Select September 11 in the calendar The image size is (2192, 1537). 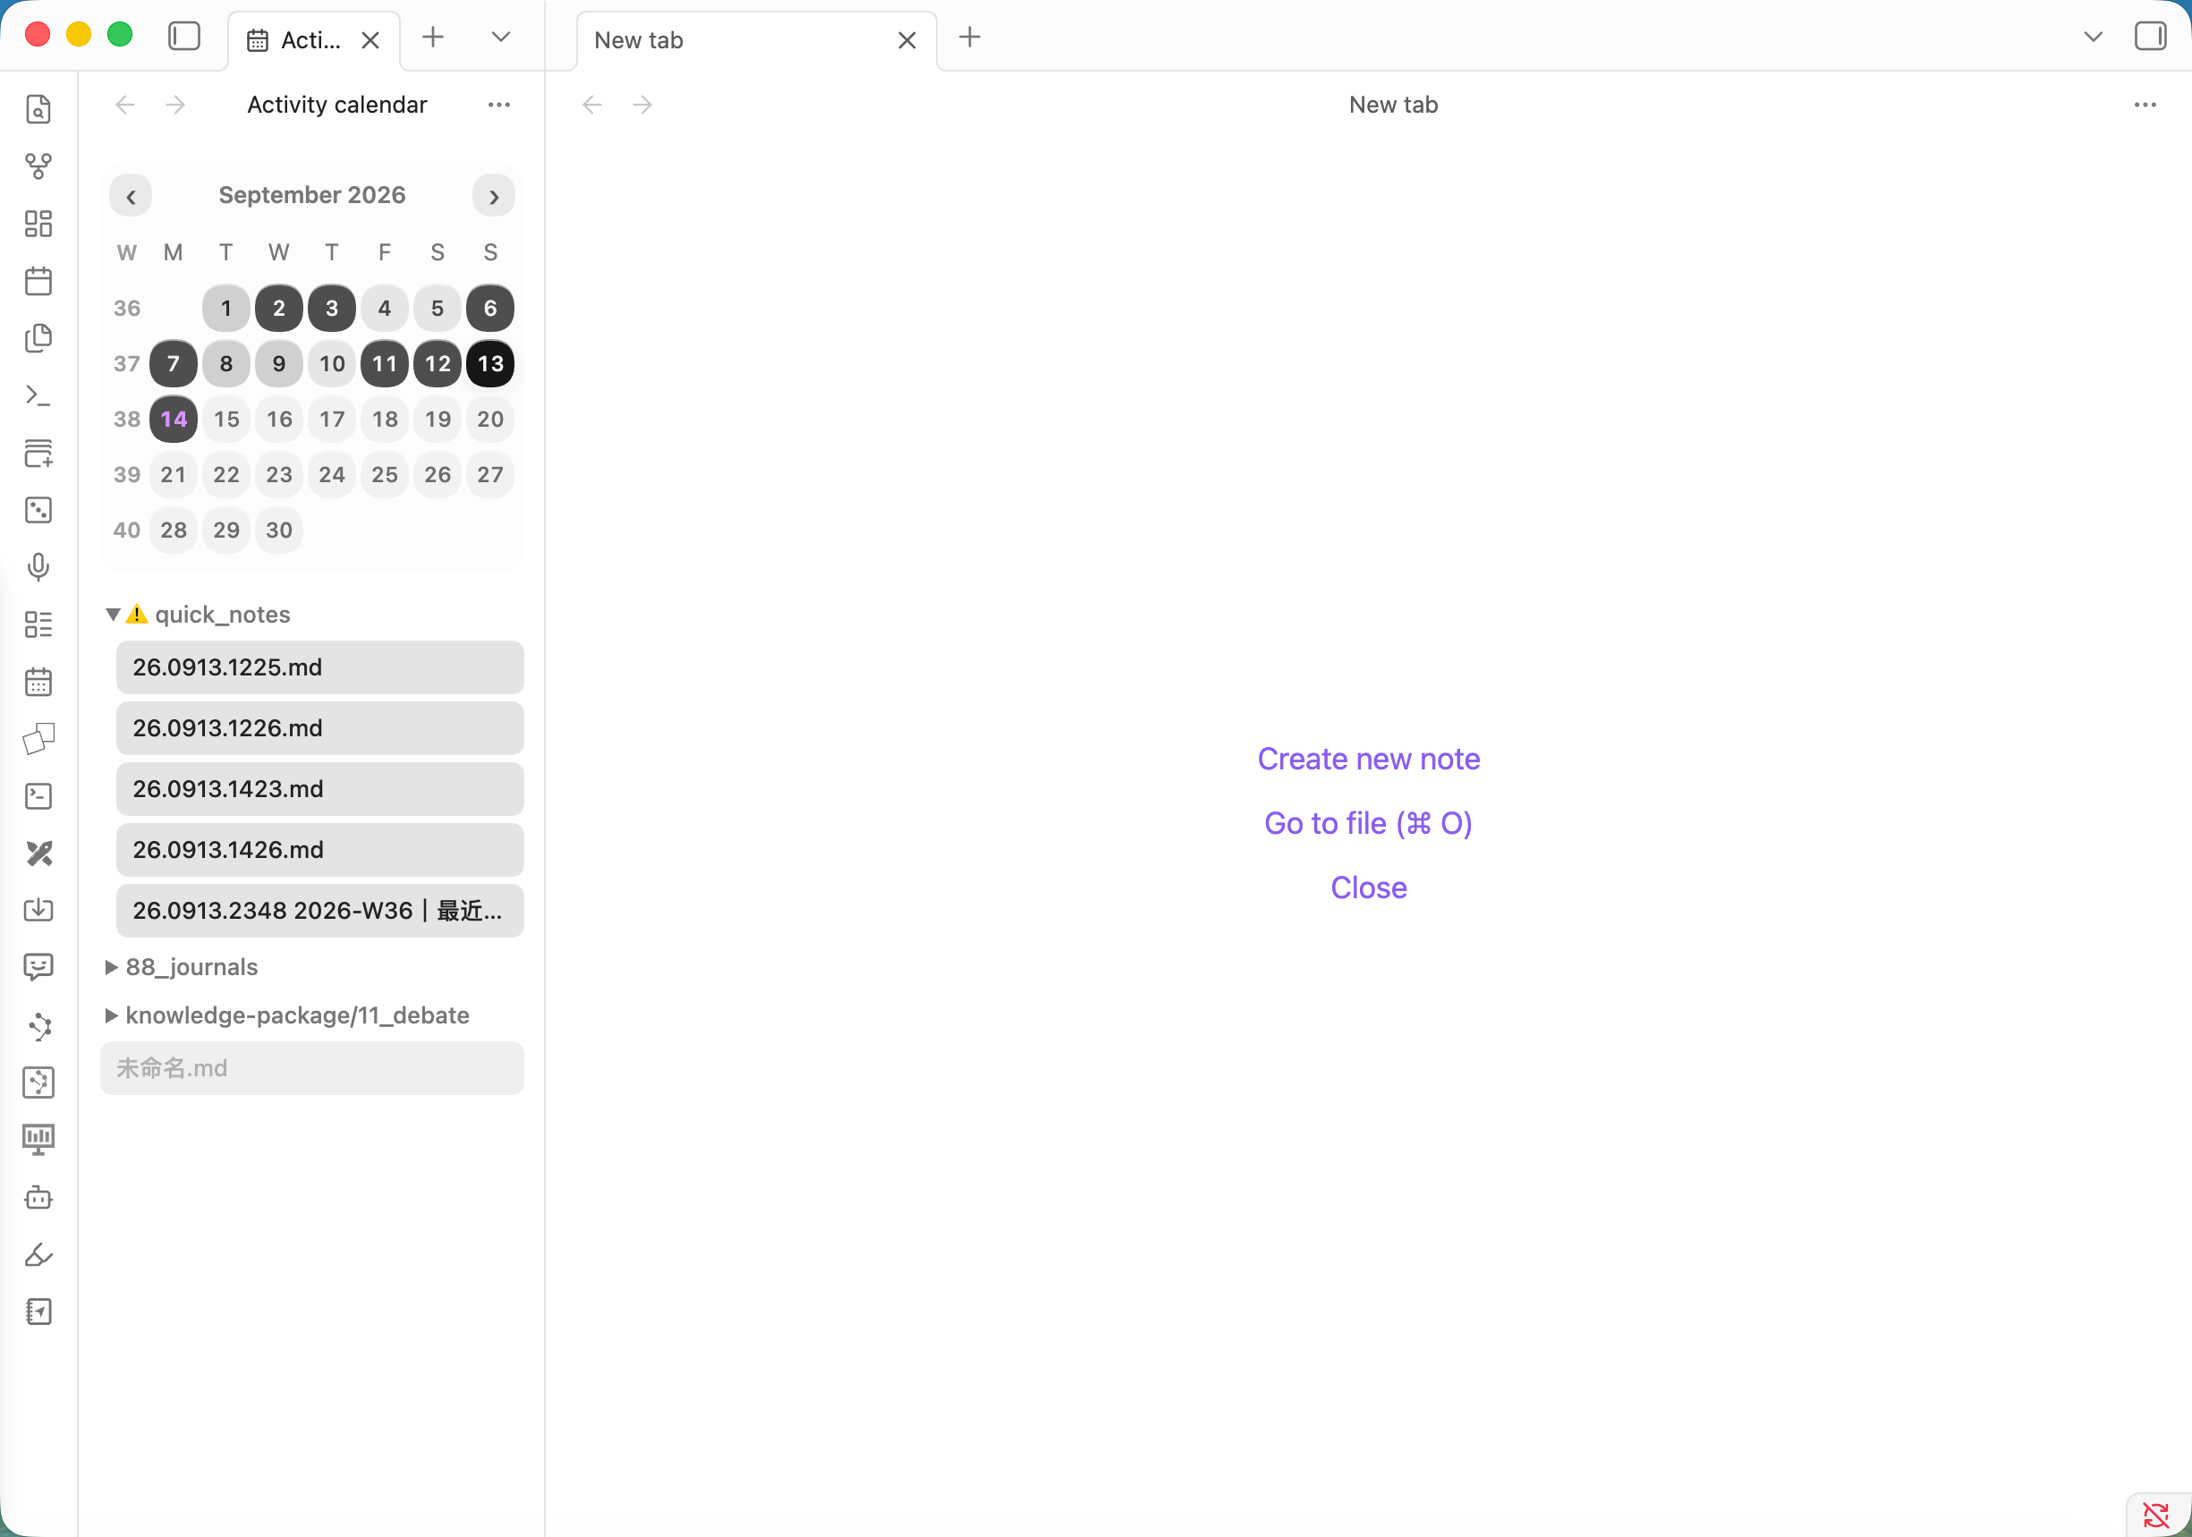pyautogui.click(x=385, y=364)
